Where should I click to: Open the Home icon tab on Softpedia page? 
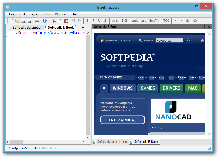104,88
